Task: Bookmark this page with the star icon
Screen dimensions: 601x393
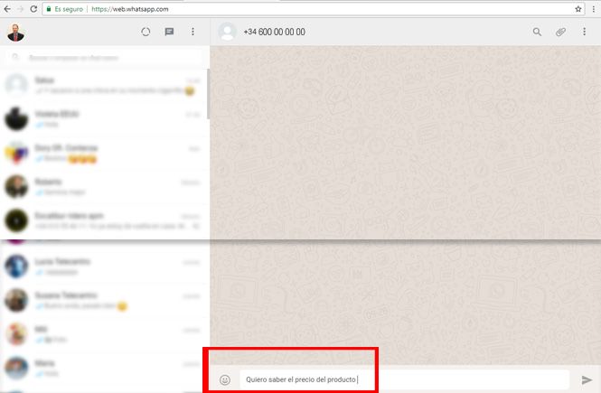Action: tap(578, 9)
